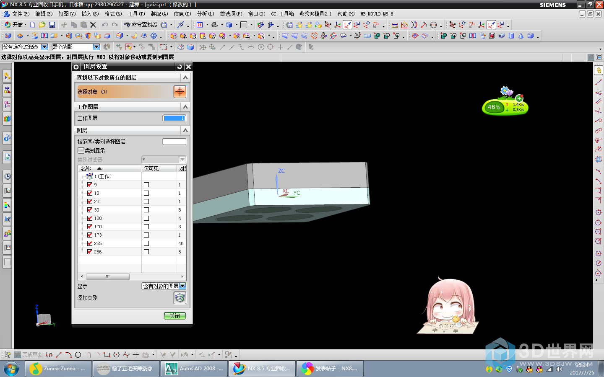Uncheck layer 20 checkbox
The width and height of the screenshot is (604, 377).
pyautogui.click(x=90, y=201)
